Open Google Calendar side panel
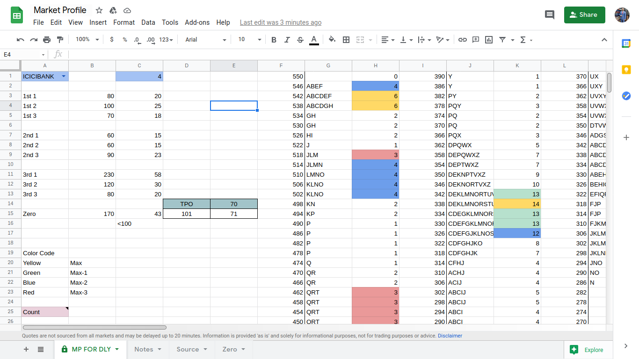Screen dimensions: 639x359 click(x=626, y=43)
